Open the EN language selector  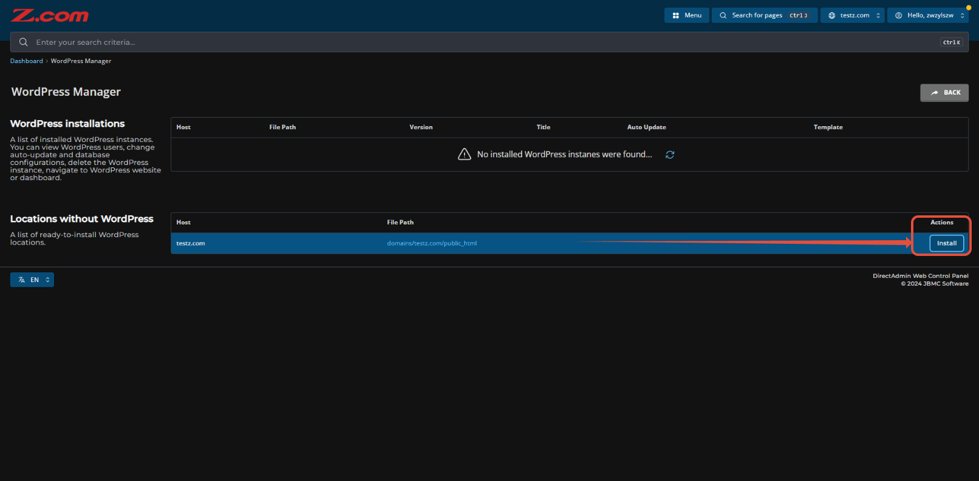tap(32, 280)
